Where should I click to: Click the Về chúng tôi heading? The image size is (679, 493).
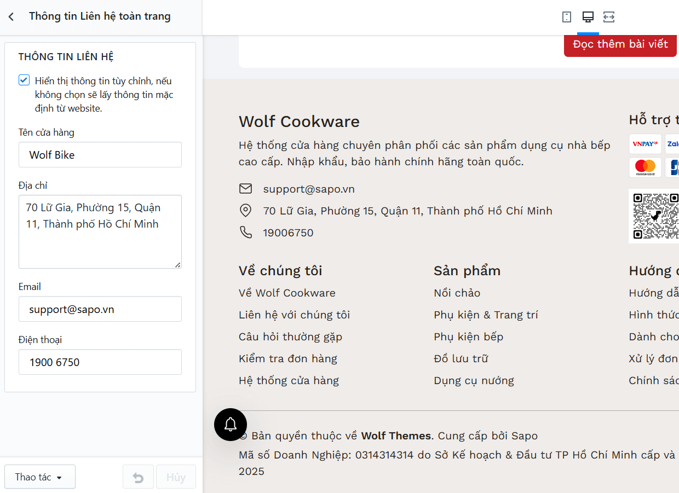[x=280, y=270]
